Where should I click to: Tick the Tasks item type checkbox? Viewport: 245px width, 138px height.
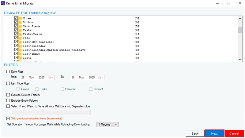click(x=37, y=89)
